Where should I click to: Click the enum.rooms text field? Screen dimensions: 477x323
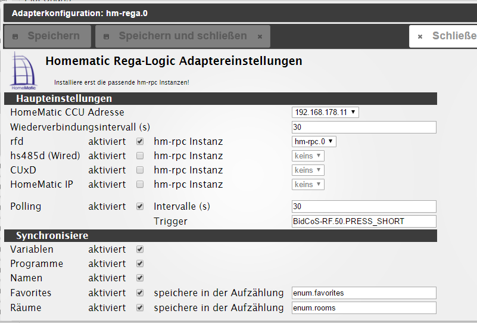(x=364, y=308)
